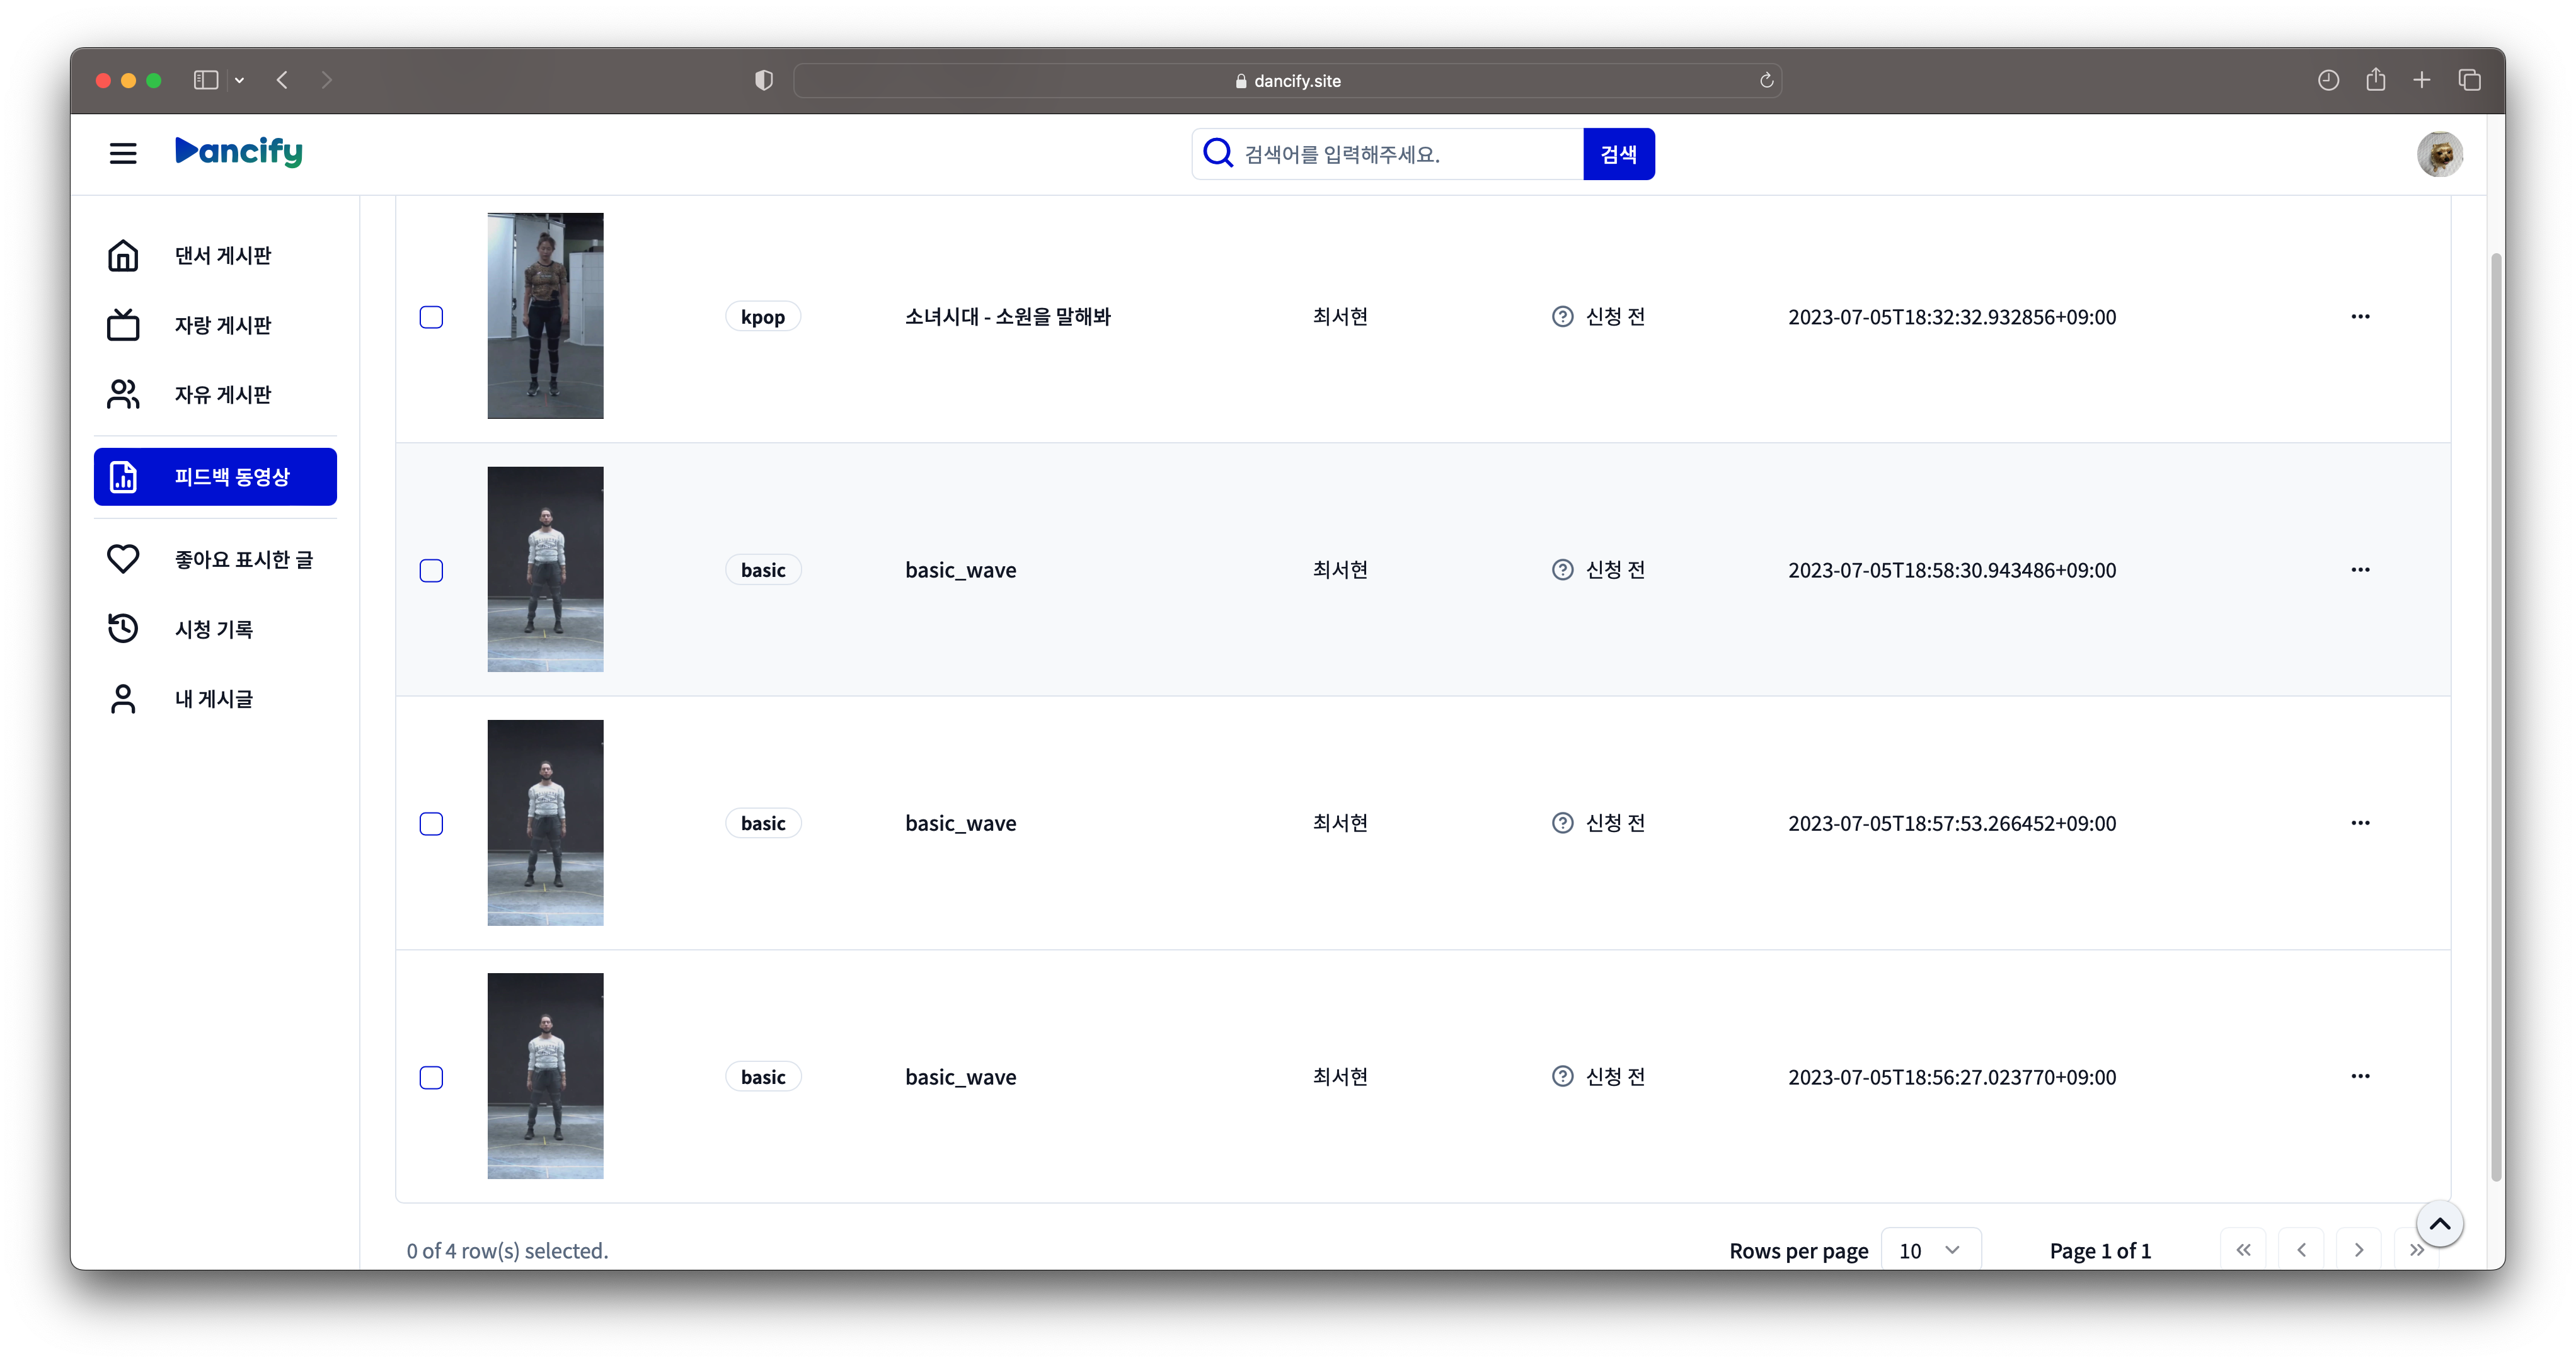This screenshot has height=1363, width=2576.
Task: Go to the last page with the double-arrow icon
Action: pos(2416,1250)
